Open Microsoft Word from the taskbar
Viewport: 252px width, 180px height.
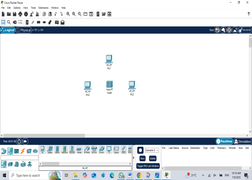(130, 175)
